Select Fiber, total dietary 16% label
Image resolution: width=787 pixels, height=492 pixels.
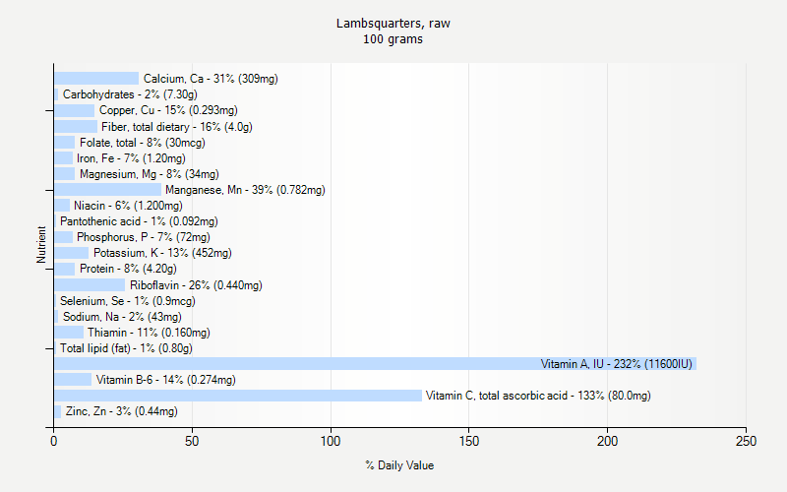click(x=177, y=127)
